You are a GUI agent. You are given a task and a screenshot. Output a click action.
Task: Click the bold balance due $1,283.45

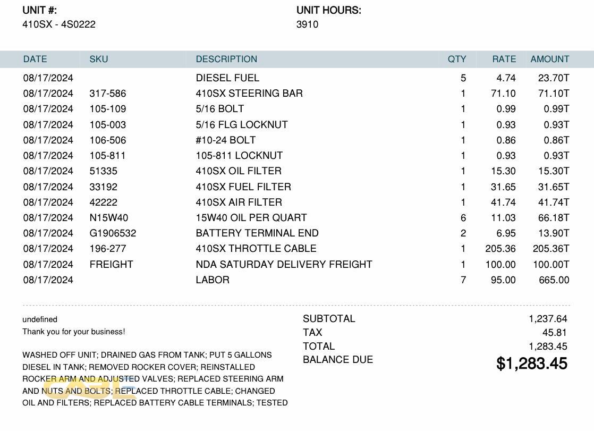532,364
